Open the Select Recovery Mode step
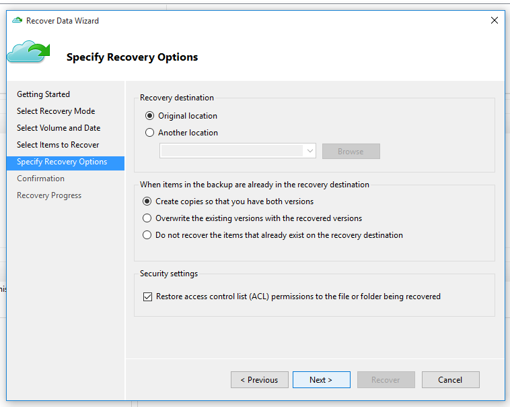The width and height of the screenshot is (510, 407). 56,111
